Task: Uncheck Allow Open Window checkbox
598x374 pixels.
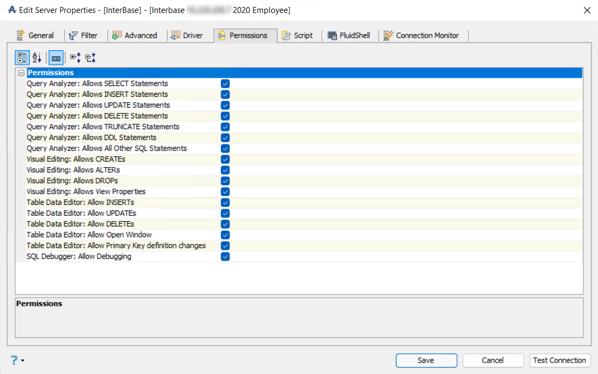Action: (x=225, y=235)
